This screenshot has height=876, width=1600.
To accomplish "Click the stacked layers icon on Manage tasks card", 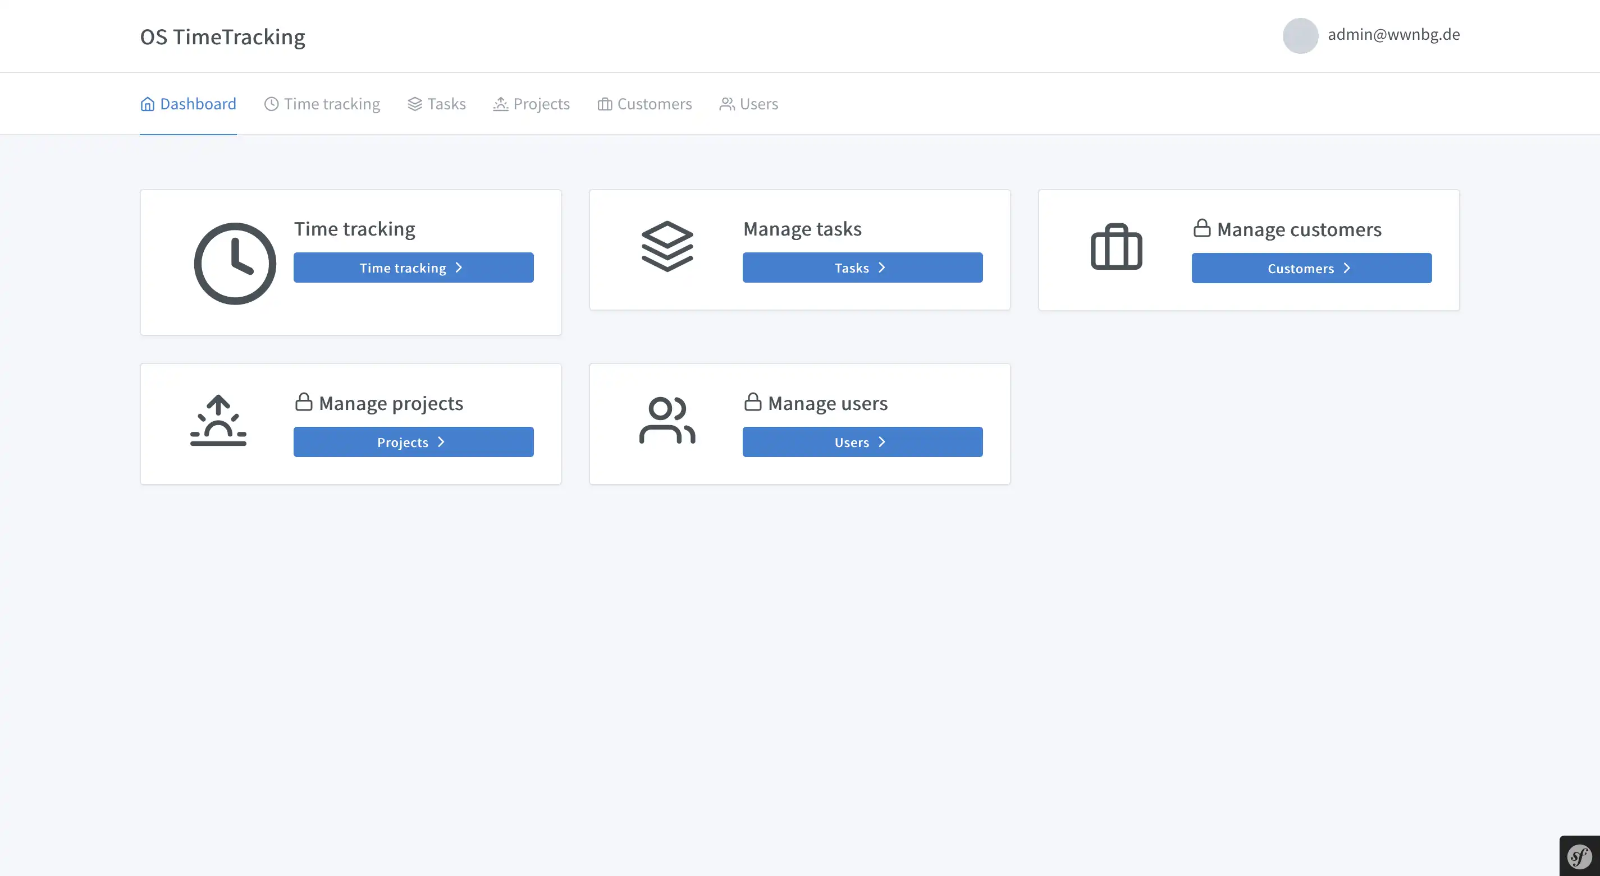I will tap(667, 246).
